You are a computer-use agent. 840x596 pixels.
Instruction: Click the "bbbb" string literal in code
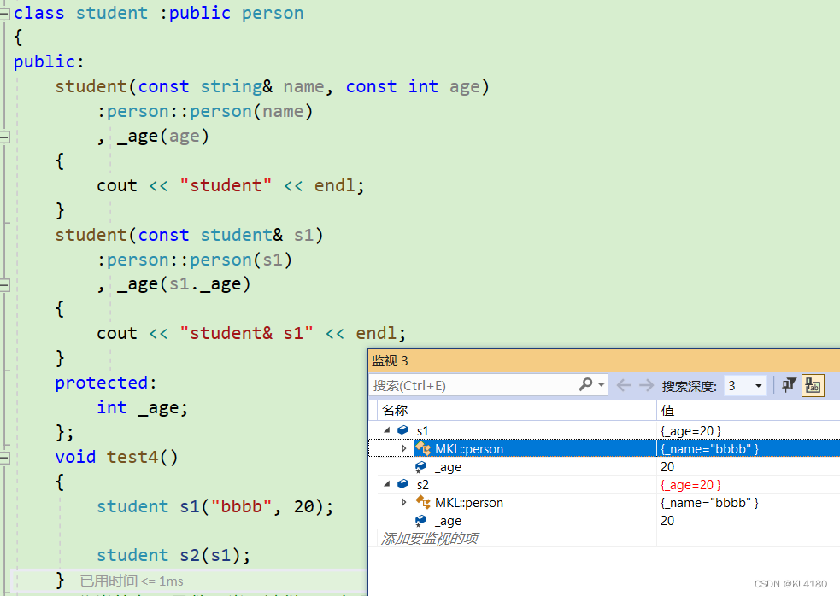[x=242, y=506]
